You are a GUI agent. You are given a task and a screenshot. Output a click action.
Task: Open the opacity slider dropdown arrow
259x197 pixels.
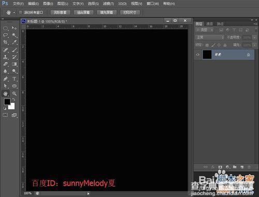pos(254,37)
